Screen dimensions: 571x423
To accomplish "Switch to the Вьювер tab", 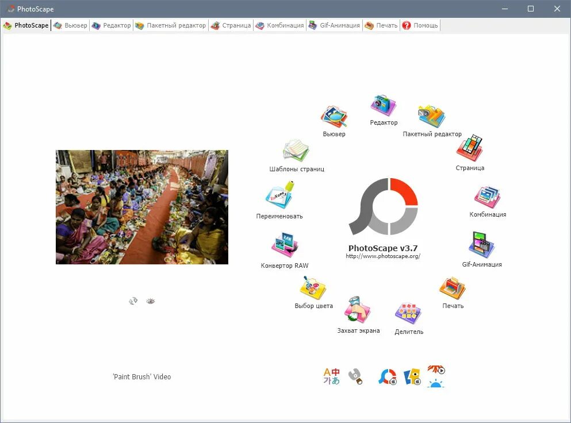I will (x=70, y=25).
